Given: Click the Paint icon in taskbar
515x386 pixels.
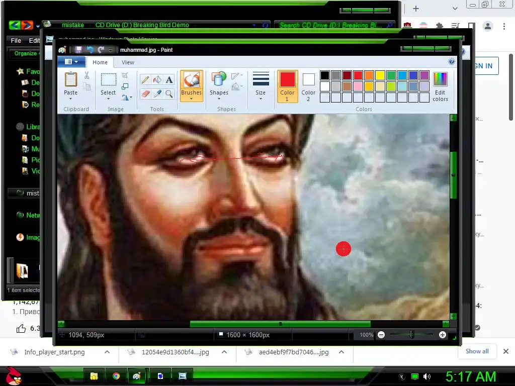Looking at the screenshot, I should pos(137,376).
